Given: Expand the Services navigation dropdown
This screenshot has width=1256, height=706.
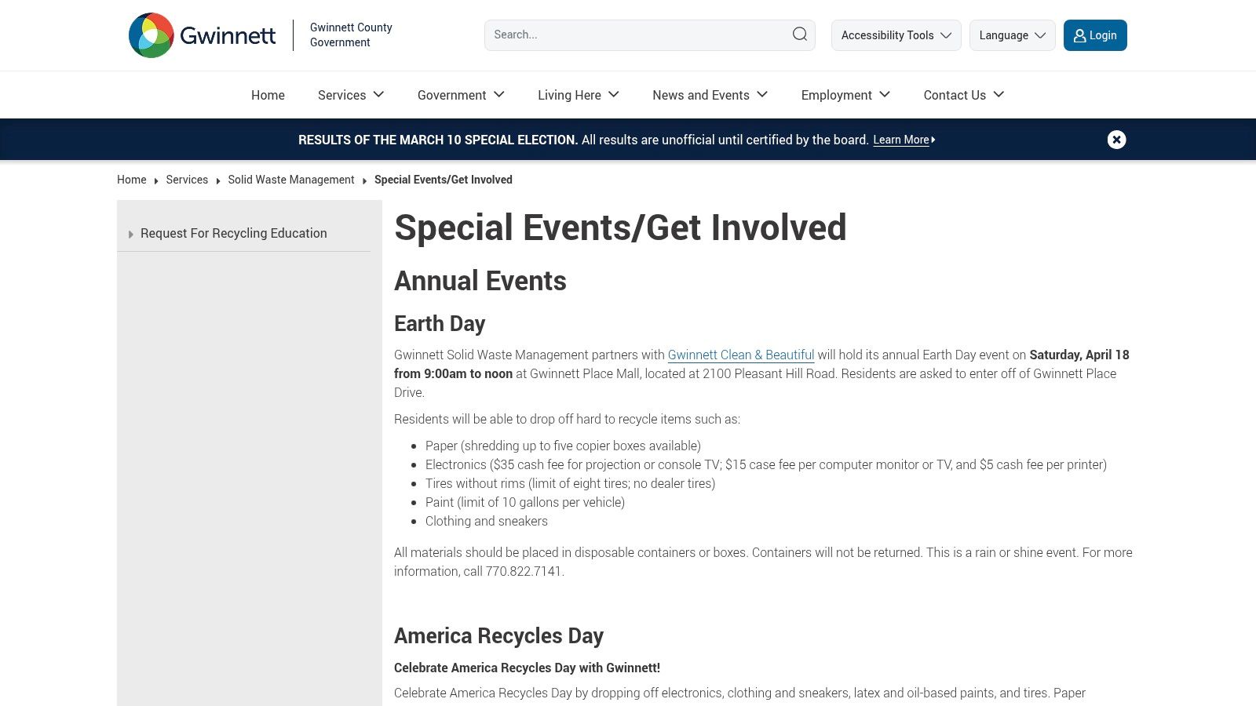Looking at the screenshot, I should [x=350, y=94].
